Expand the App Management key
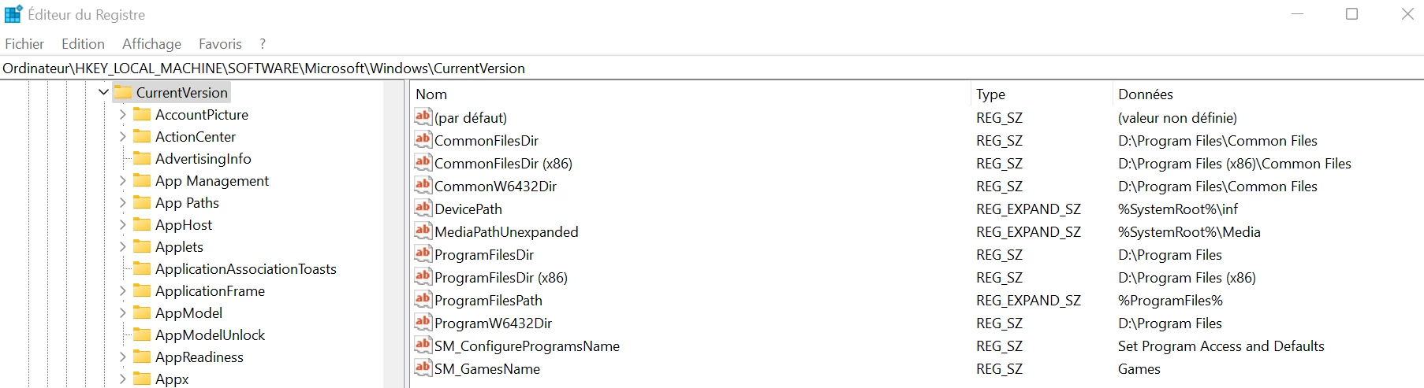1424x388 pixels. pyautogui.click(x=122, y=180)
